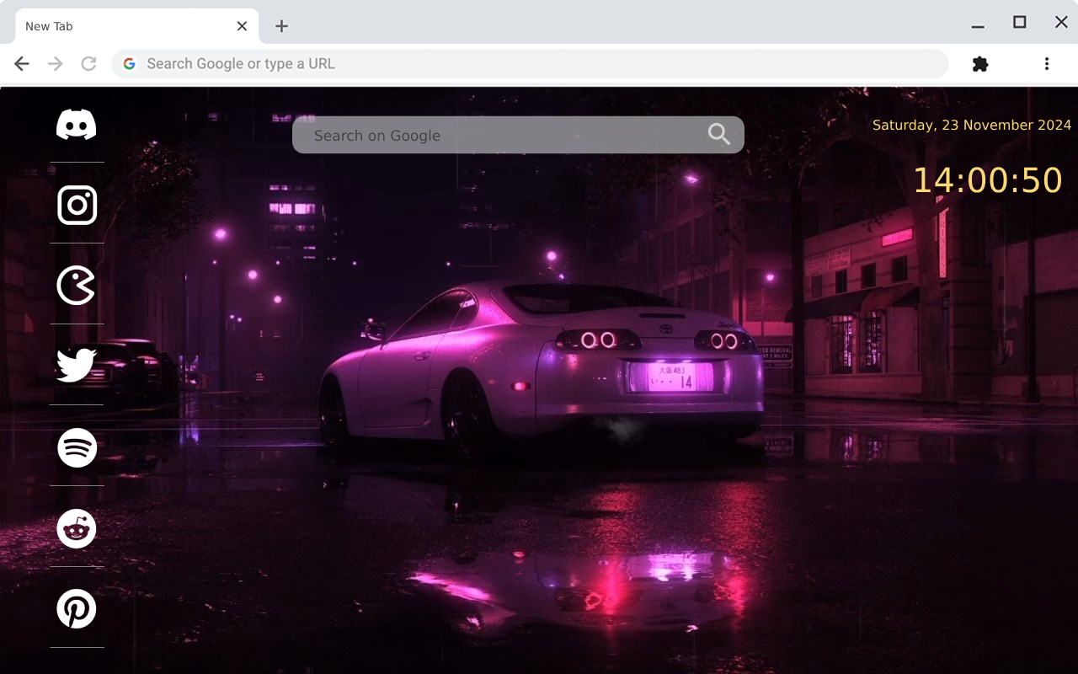The image size is (1078, 674).
Task: Click the Saturday 23 November date text
Action: (971, 125)
